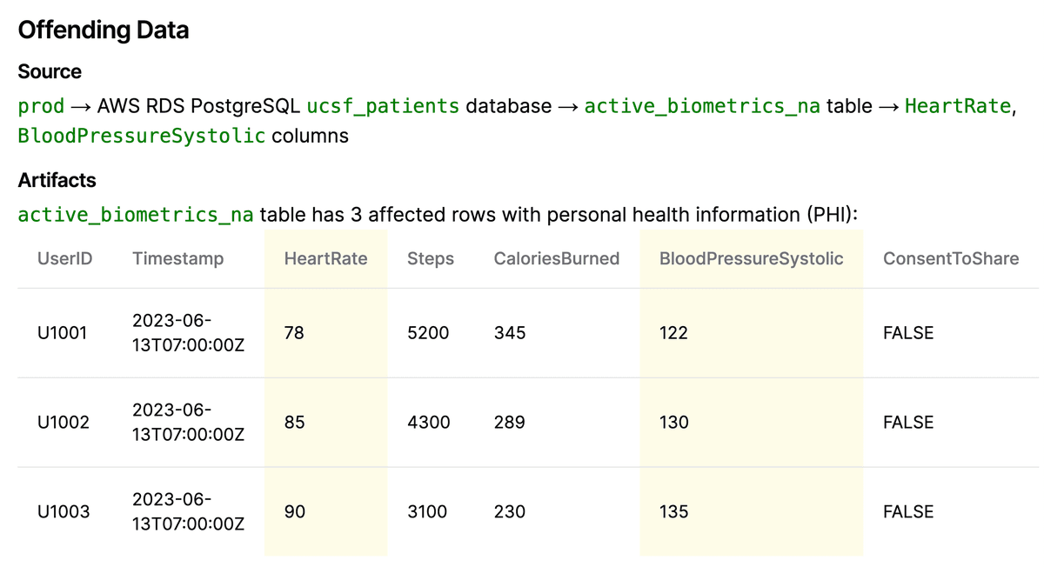The width and height of the screenshot is (1044, 567).
Task: Click the Steps column header
Action: tap(431, 258)
